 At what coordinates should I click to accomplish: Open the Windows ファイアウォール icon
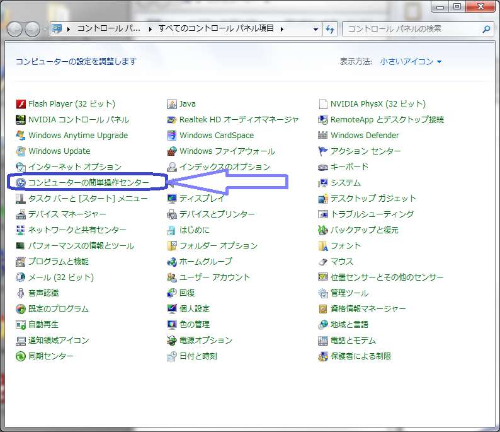point(172,151)
